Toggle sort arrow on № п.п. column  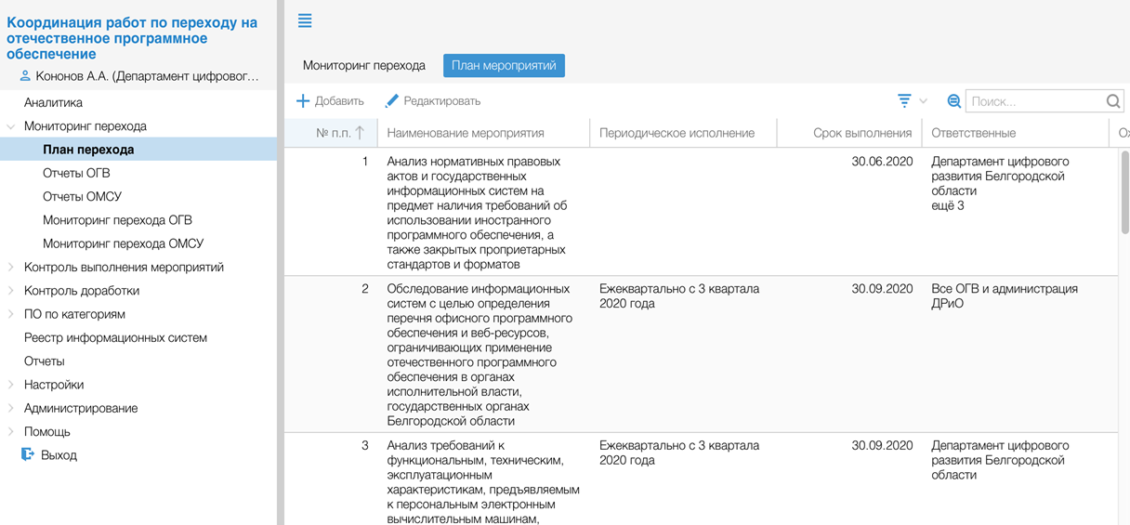pos(361,133)
